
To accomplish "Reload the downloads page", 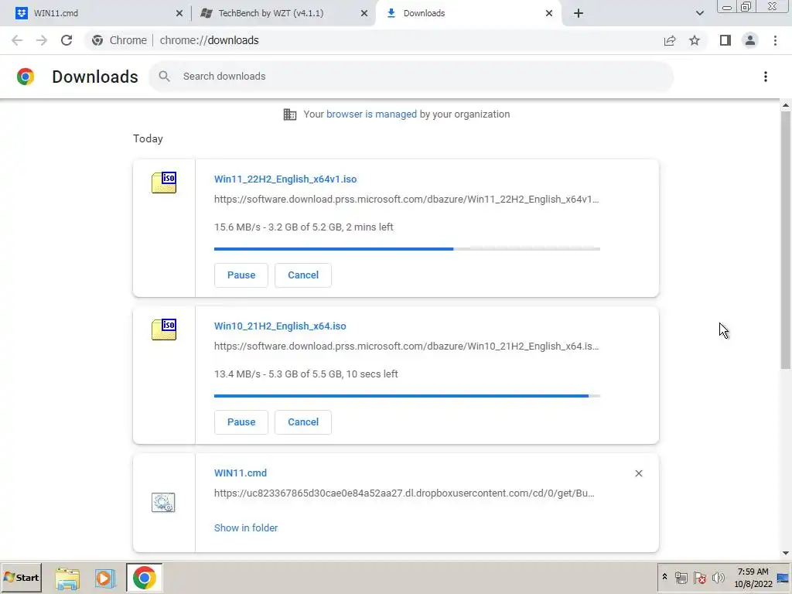I will click(x=67, y=40).
